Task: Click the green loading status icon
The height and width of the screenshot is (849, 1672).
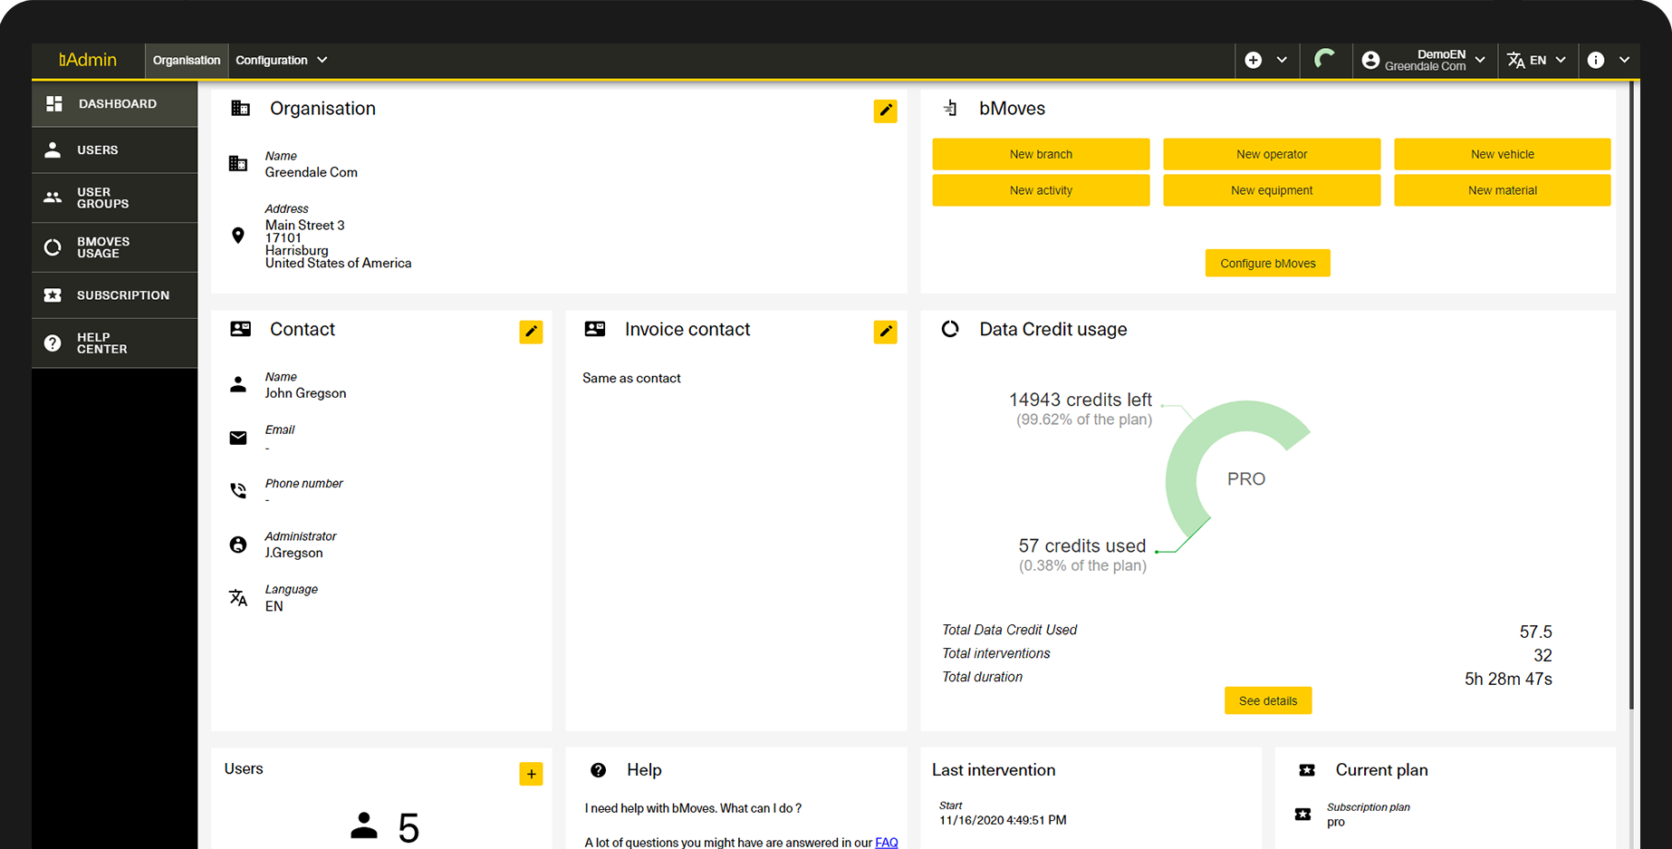Action: [1324, 60]
